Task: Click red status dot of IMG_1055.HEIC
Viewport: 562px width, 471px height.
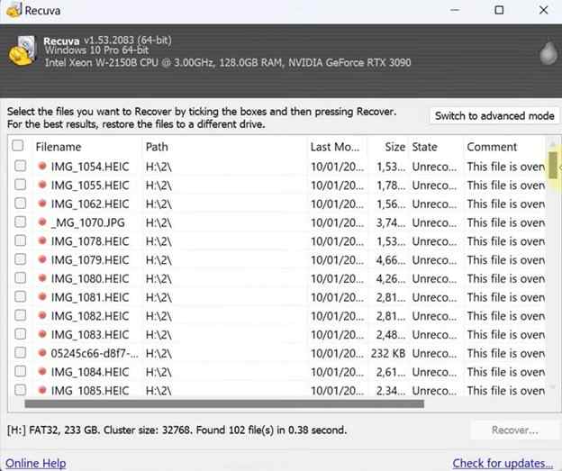Action: 42,185
